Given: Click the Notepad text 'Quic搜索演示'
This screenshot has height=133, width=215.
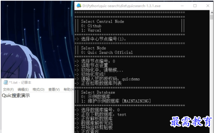Looking at the screenshot, I should click(16, 95).
